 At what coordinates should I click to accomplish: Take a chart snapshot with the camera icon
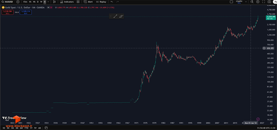point(269,2)
